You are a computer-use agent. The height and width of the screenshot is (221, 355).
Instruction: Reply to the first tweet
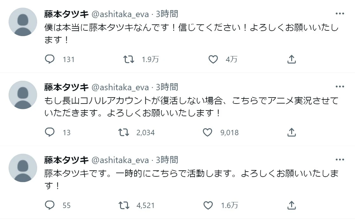coord(50,59)
